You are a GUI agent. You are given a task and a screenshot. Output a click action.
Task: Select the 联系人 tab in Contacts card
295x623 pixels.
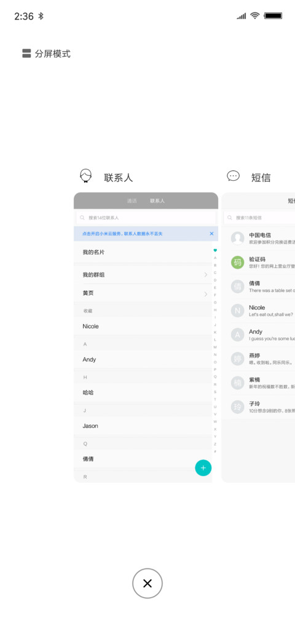click(157, 201)
